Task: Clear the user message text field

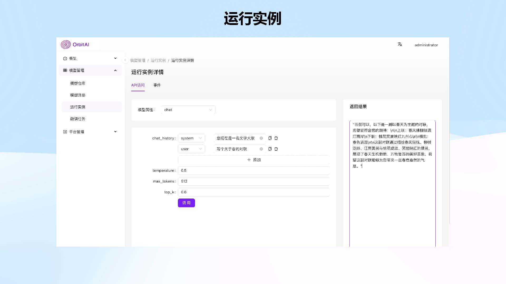Action: click(x=261, y=149)
